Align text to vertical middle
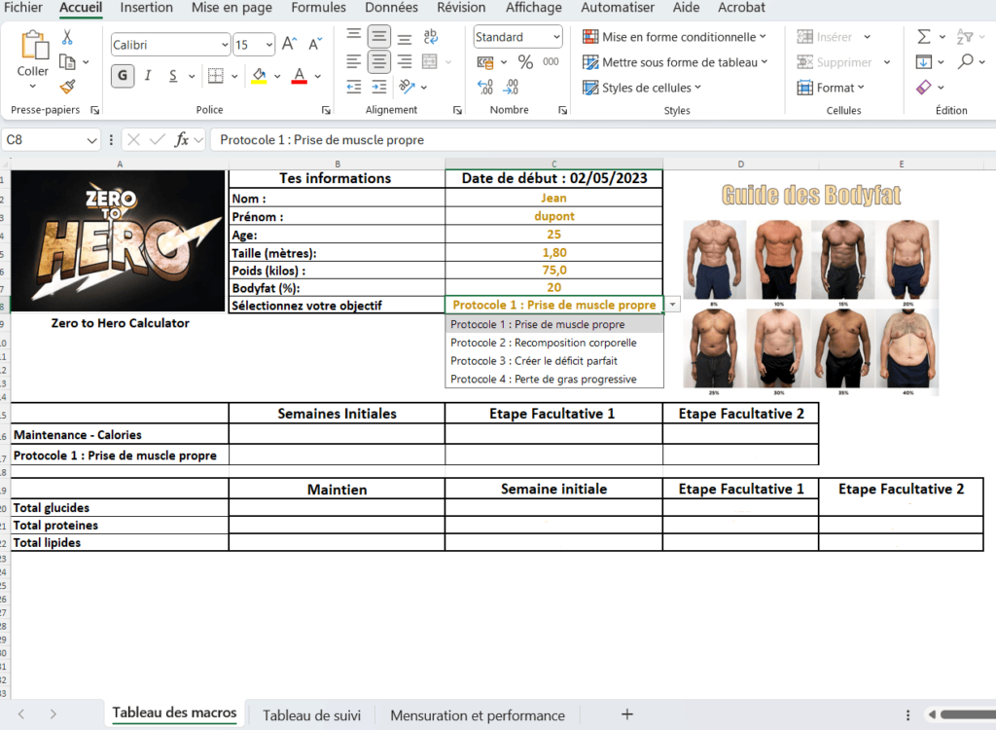The height and width of the screenshot is (730, 996). click(x=379, y=36)
